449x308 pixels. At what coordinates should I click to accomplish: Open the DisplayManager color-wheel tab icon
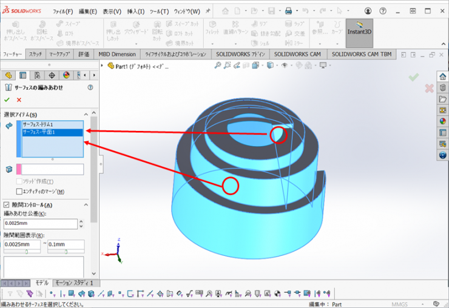click(66, 75)
